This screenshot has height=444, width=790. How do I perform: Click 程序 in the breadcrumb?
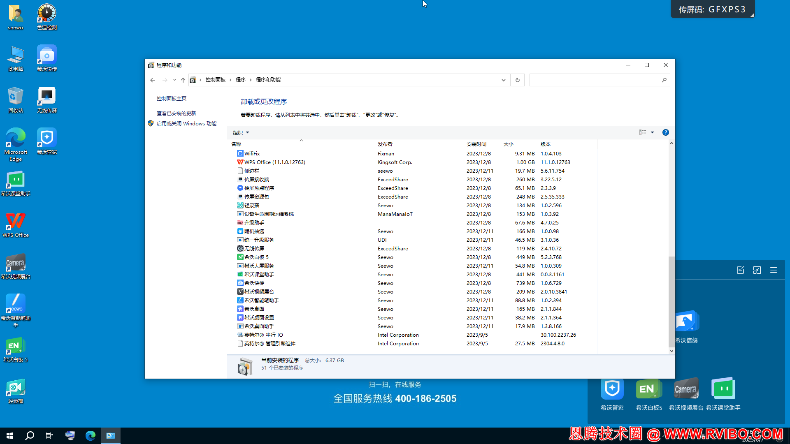(241, 80)
